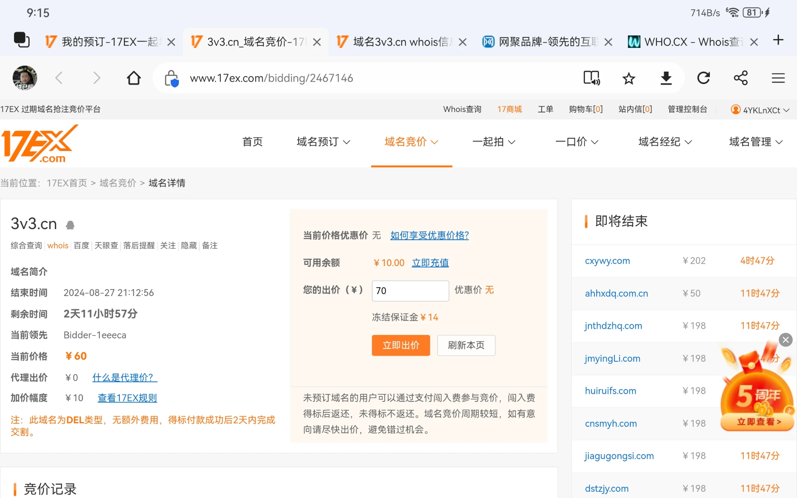Image resolution: width=797 pixels, height=498 pixels.
Task: Click the 立即充值 recharge link
Action: pos(430,263)
